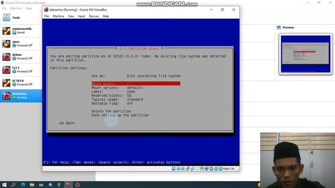Select sopiasacntik Saved VM entry
The image size is (335, 188).
pyautogui.click(x=21, y=31)
